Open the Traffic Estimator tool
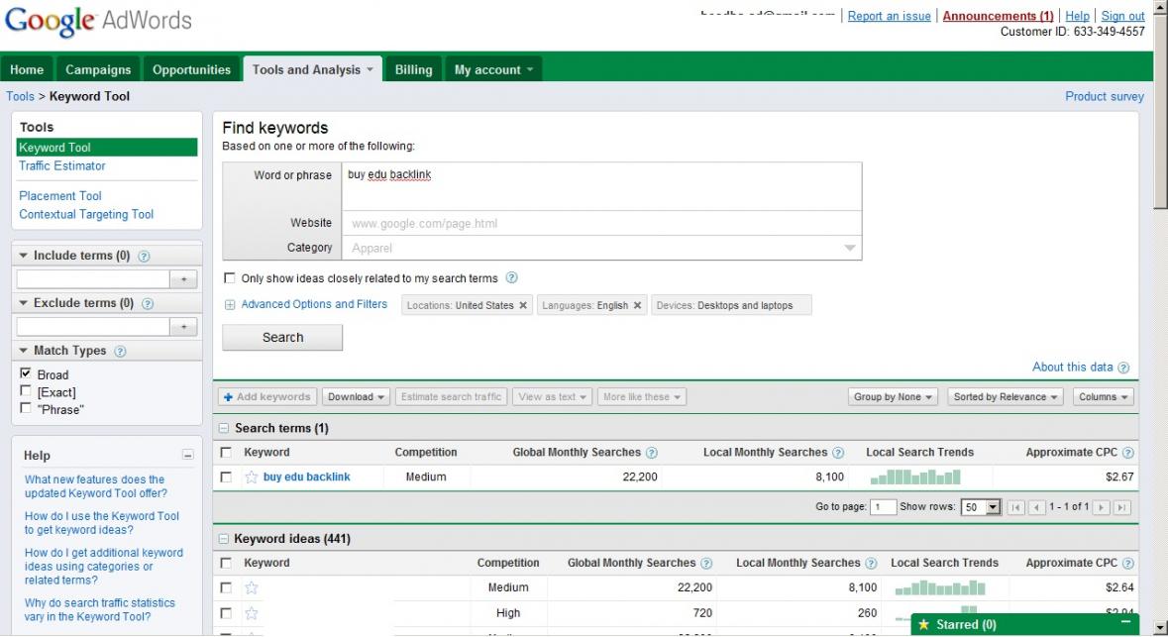This screenshot has width=1168, height=637. 61,166
